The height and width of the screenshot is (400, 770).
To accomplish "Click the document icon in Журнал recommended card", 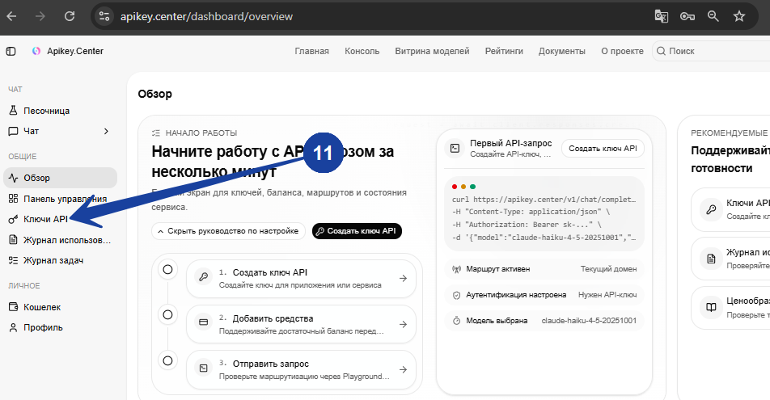I will click(x=711, y=259).
